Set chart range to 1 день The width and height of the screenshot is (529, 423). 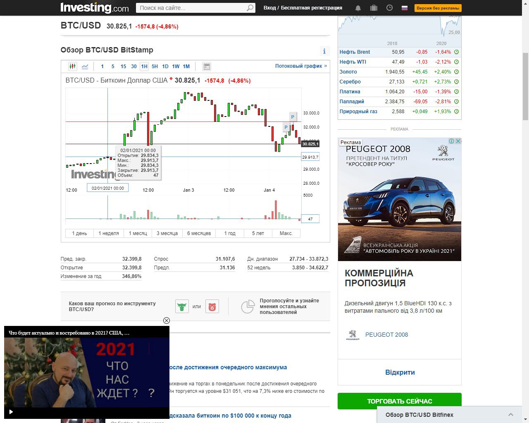79,233
